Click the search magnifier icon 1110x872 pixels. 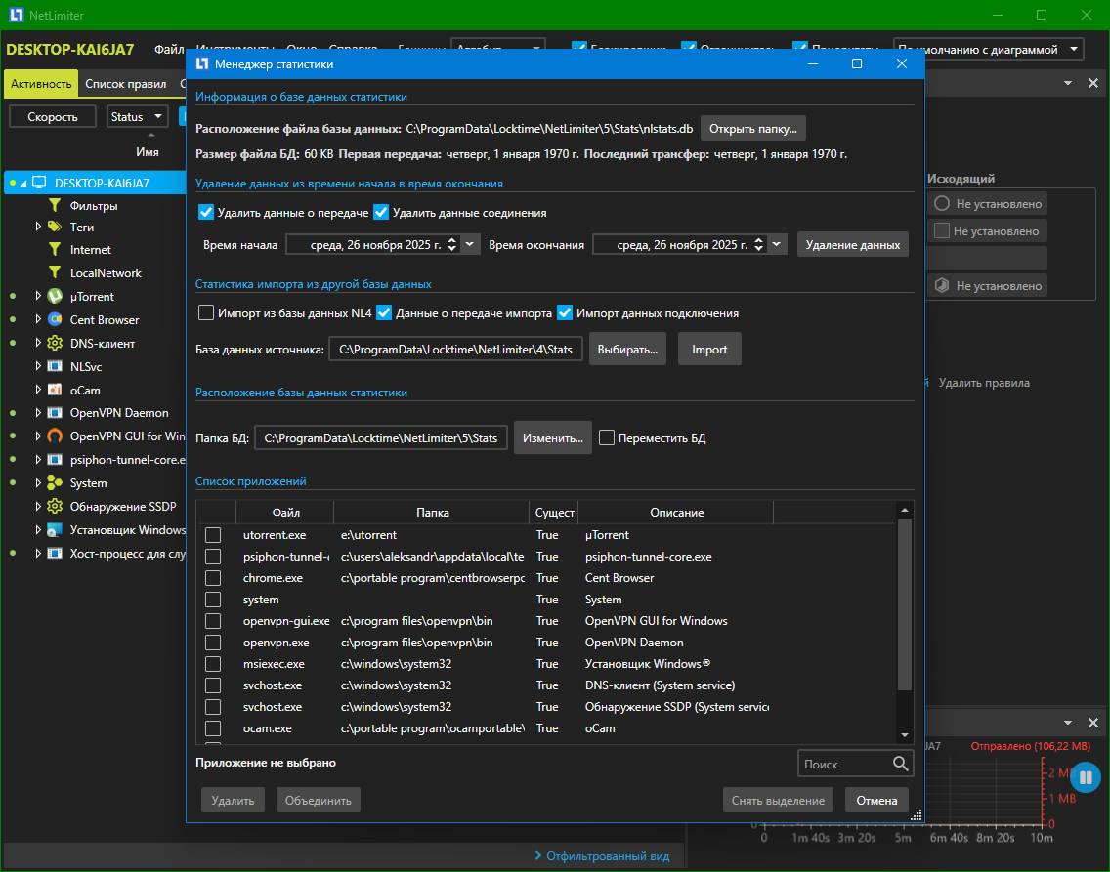900,764
